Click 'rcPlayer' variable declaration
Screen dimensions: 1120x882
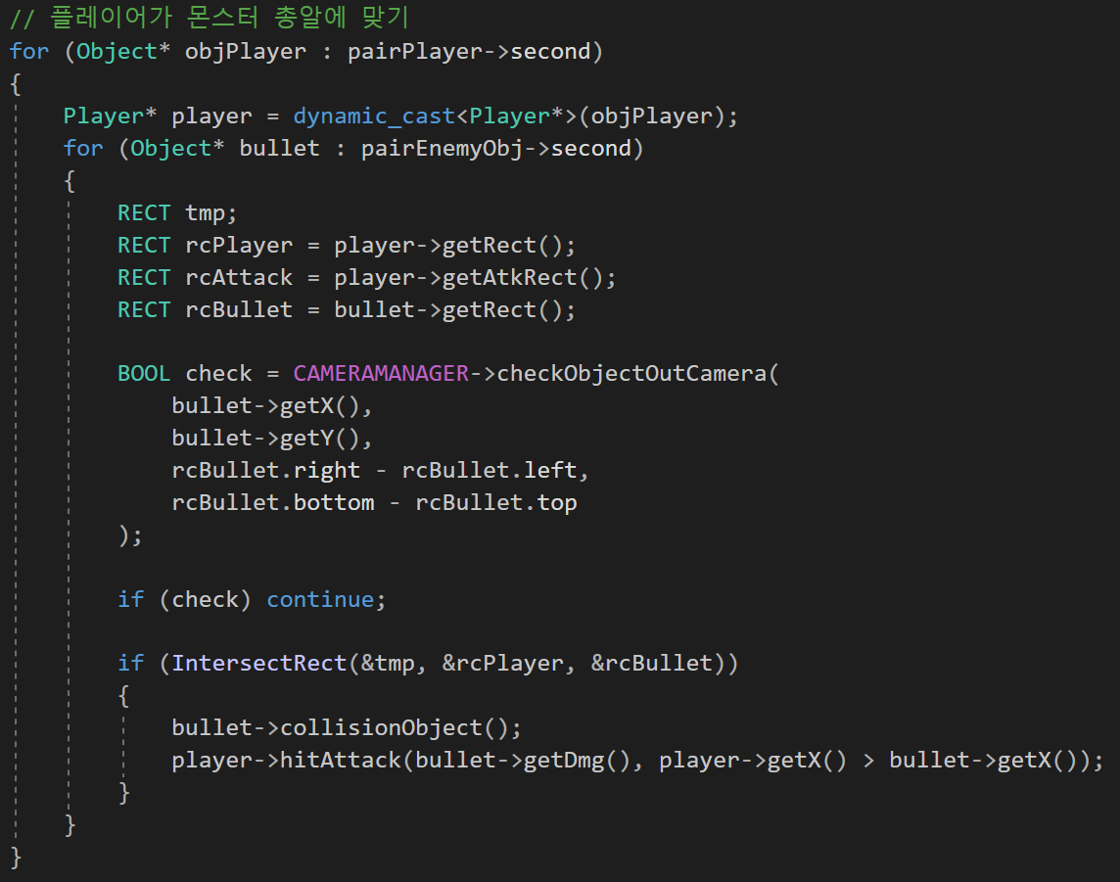coord(239,245)
